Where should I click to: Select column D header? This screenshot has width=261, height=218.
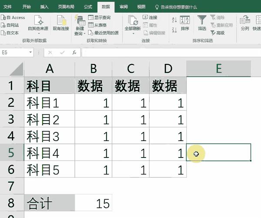(168, 69)
